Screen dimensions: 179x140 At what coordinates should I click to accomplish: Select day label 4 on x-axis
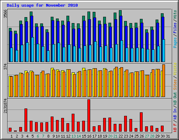coord(27,136)
